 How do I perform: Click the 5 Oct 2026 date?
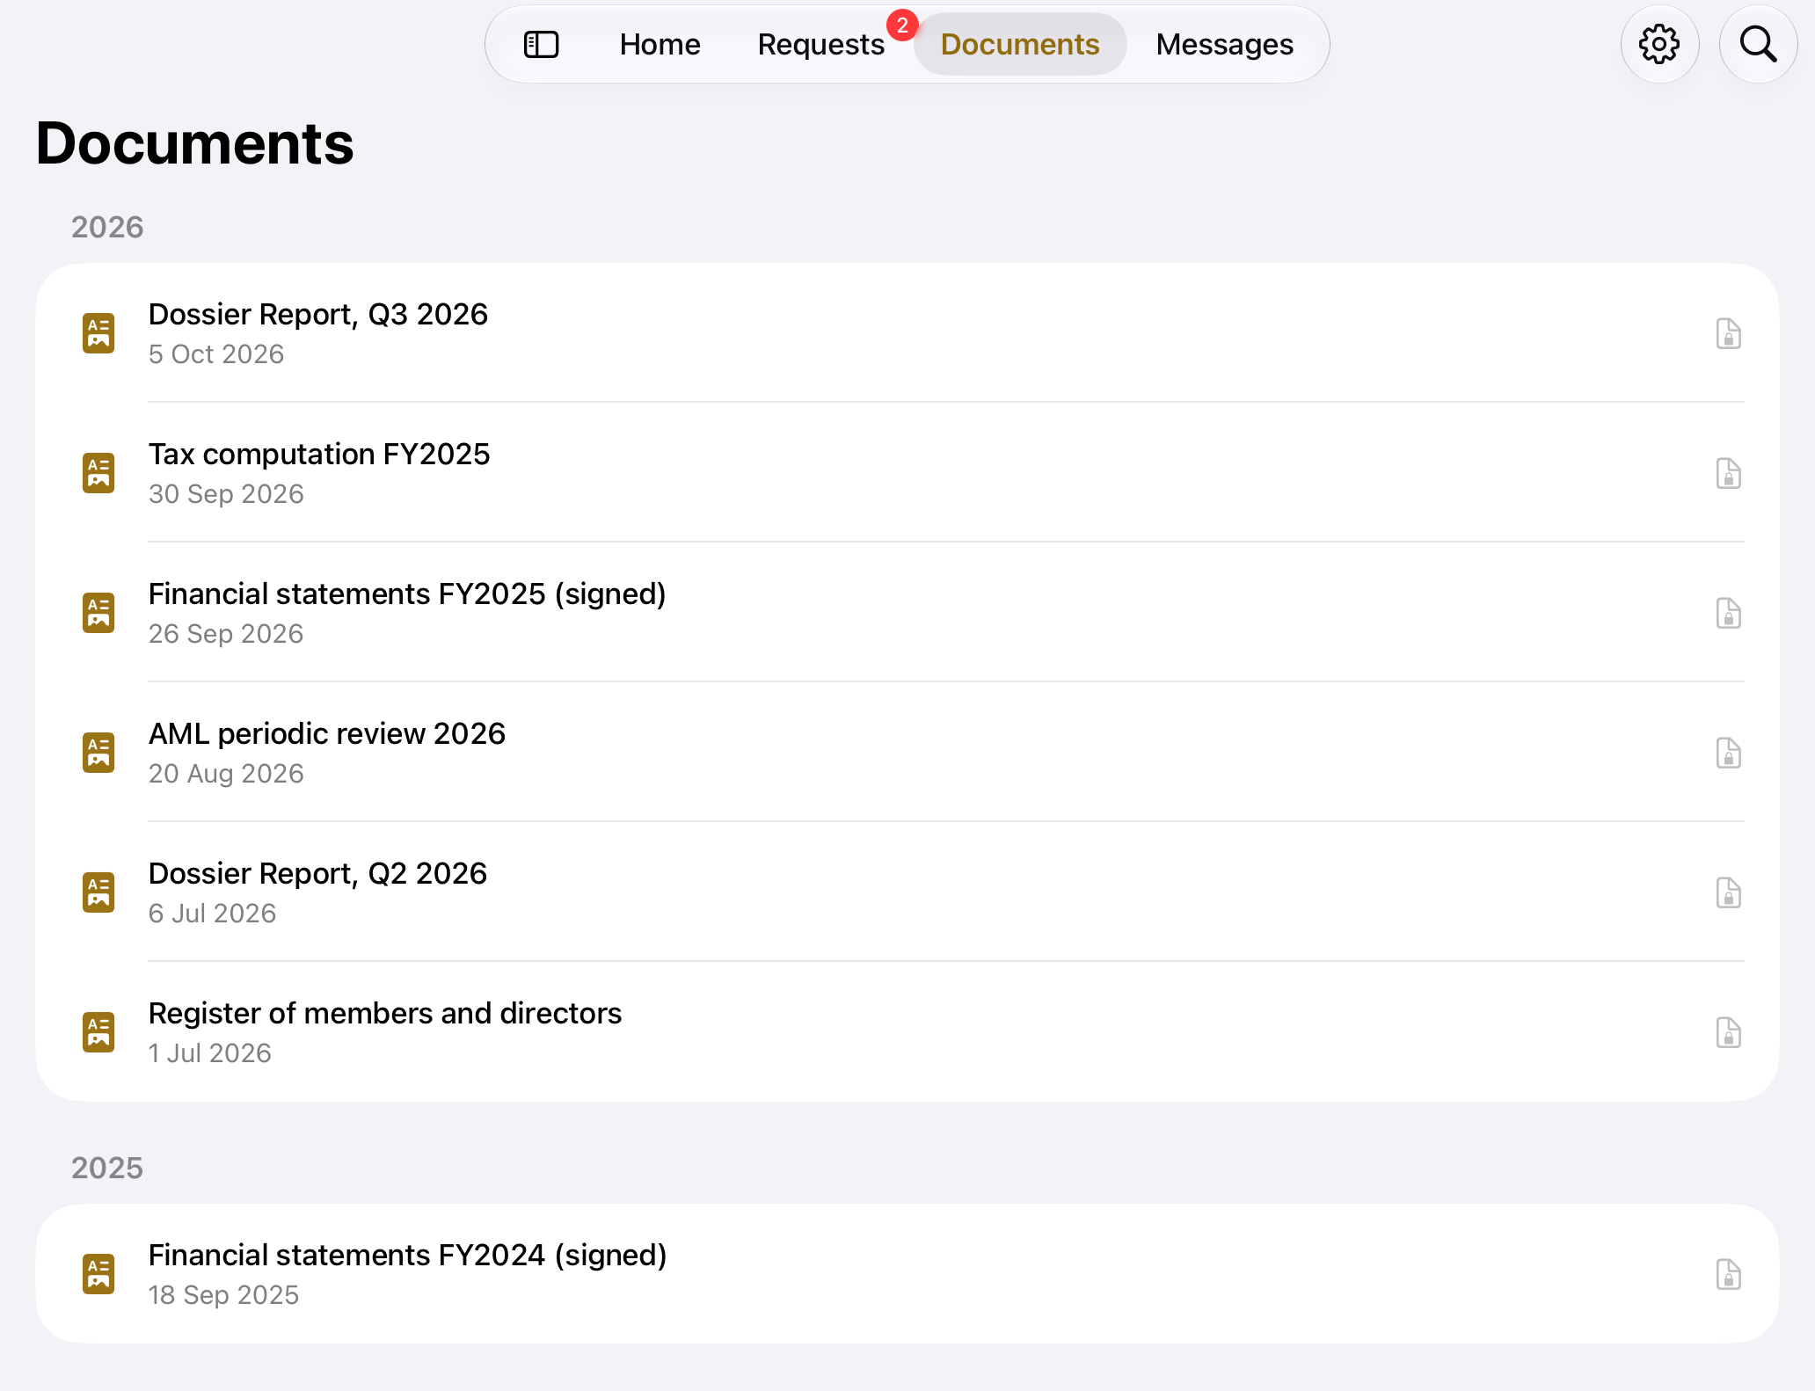[x=216, y=353]
